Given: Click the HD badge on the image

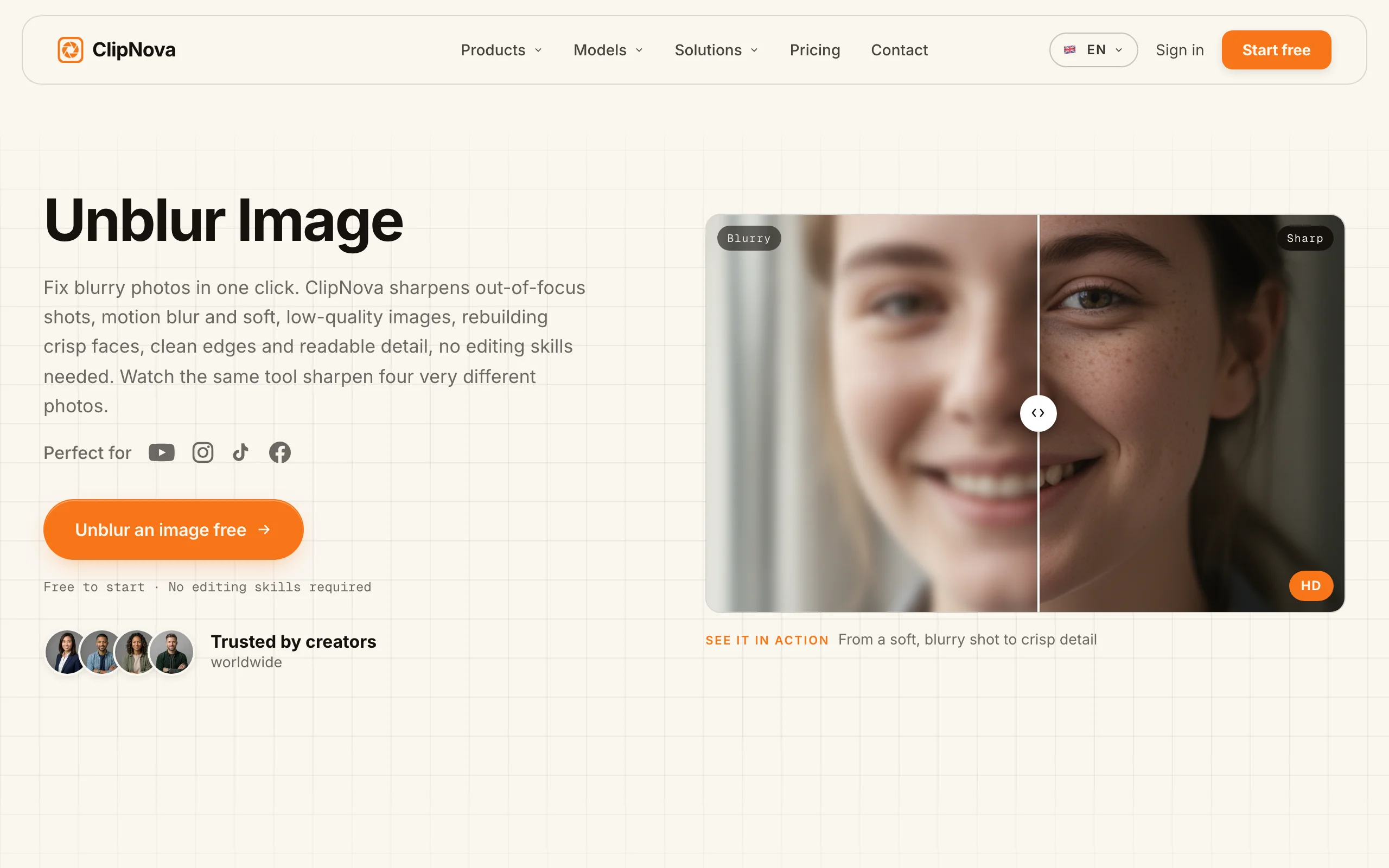Looking at the screenshot, I should coord(1311,585).
